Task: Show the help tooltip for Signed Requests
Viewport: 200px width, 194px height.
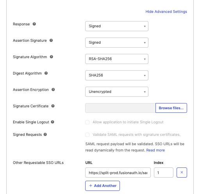Action: pos(45,134)
